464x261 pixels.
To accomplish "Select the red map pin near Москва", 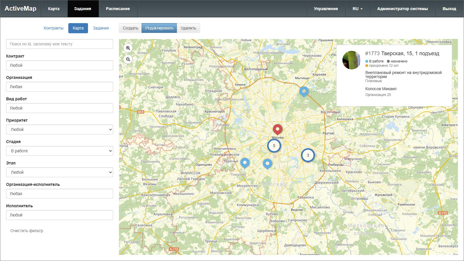I will click(277, 129).
